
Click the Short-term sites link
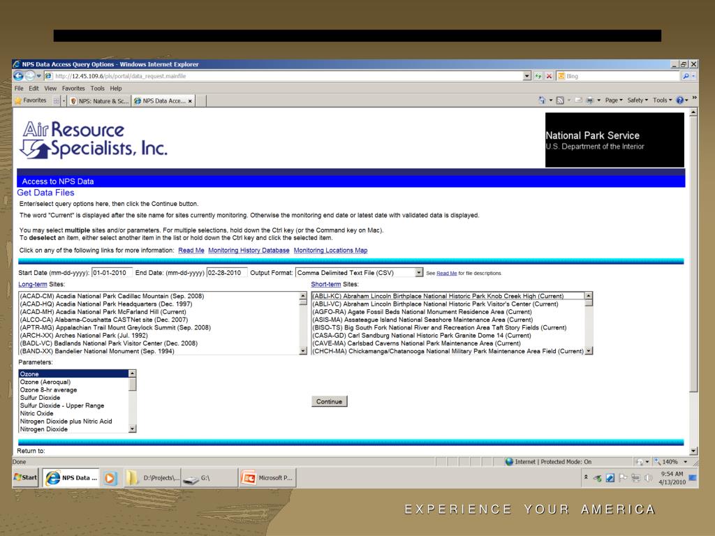click(325, 284)
